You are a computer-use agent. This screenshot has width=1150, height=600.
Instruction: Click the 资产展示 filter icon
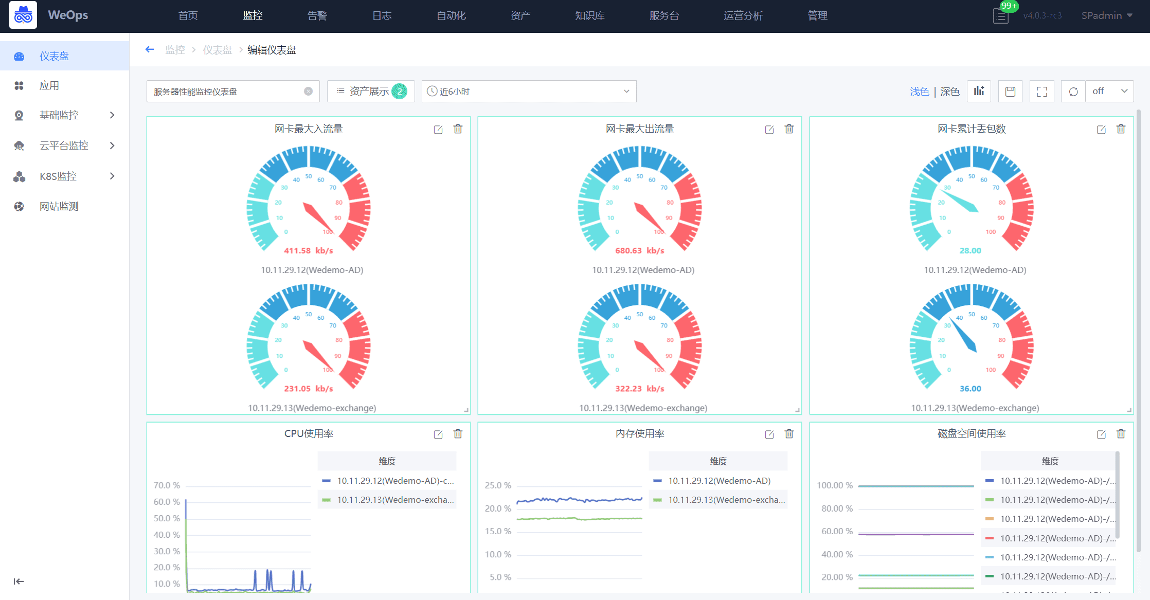(338, 91)
